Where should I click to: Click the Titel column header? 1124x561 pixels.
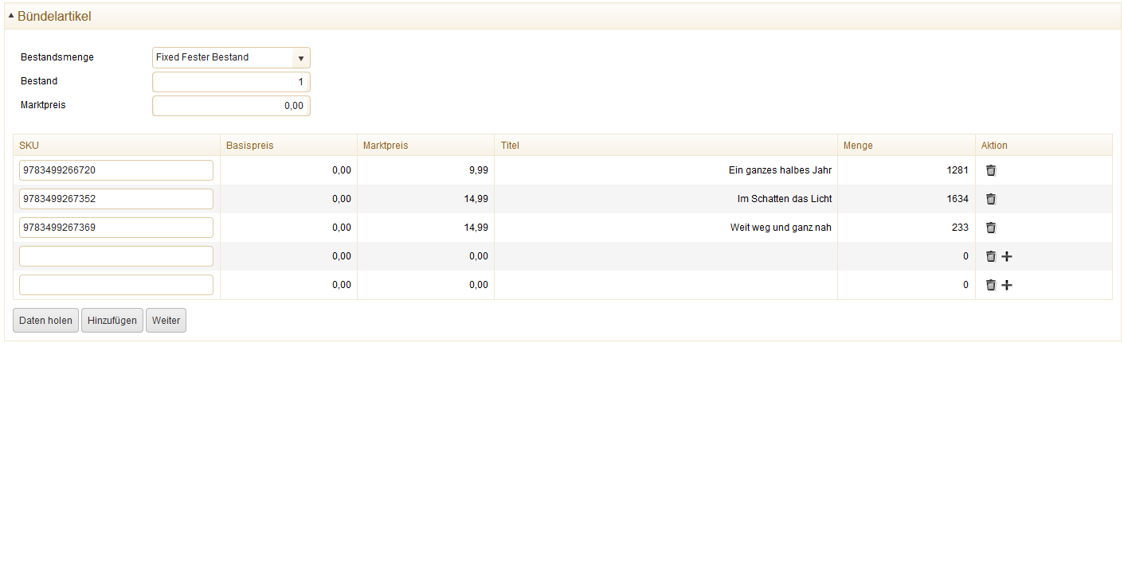(666, 146)
